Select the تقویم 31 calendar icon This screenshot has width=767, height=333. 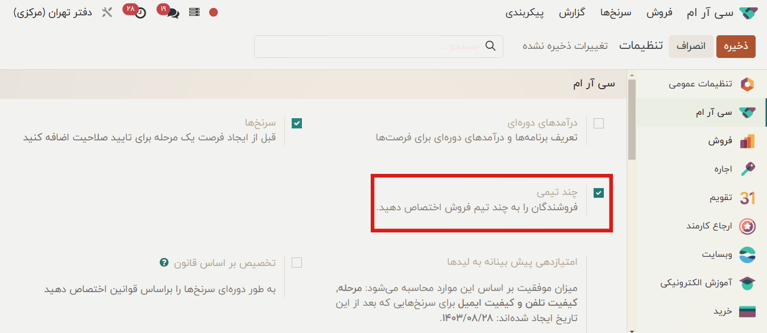click(x=748, y=198)
